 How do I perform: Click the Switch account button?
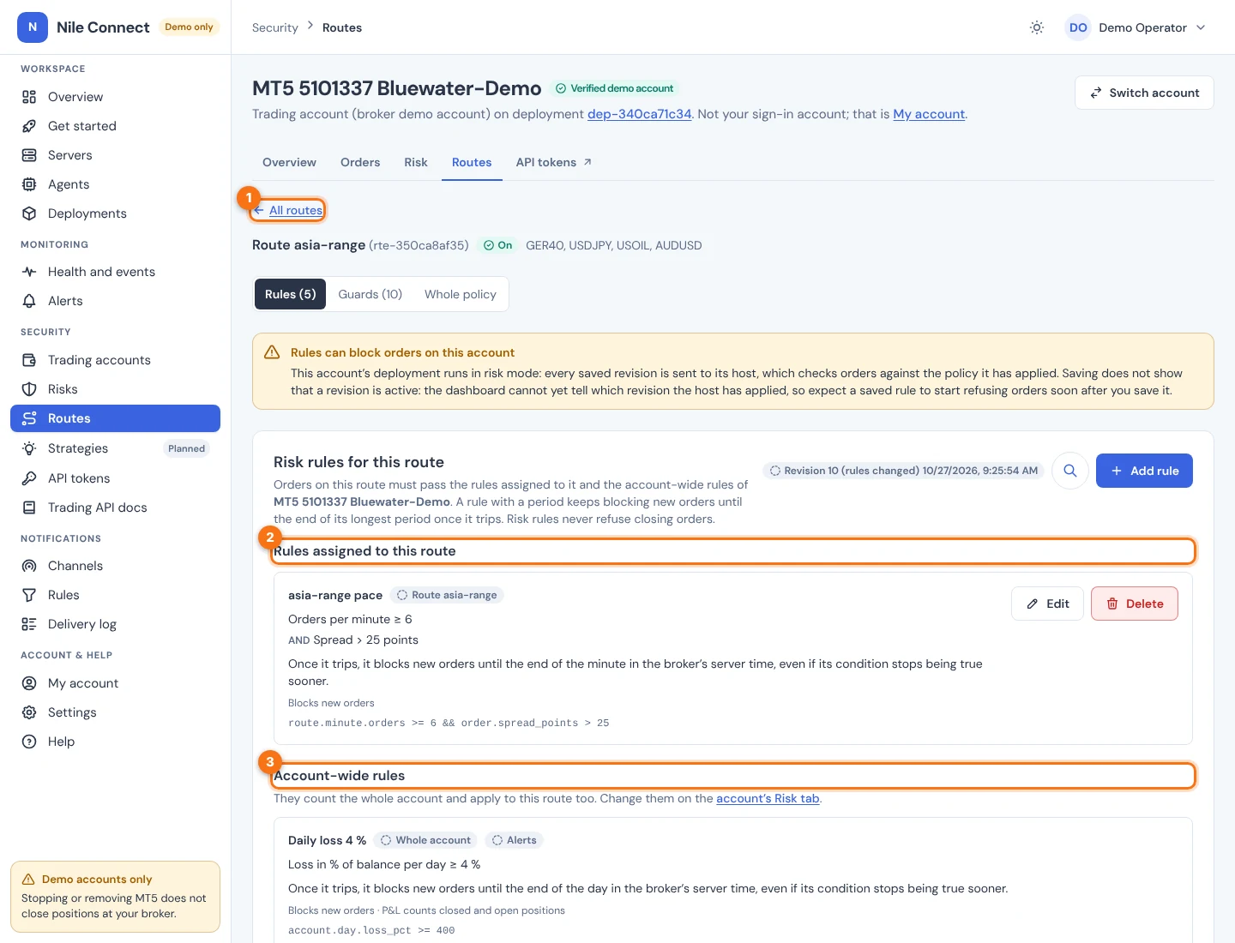tap(1144, 93)
